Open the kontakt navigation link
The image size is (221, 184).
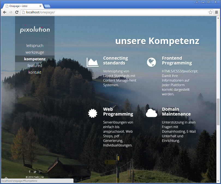point(35,72)
